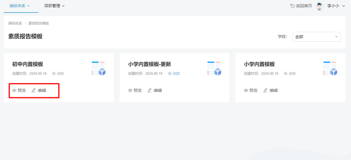This screenshot has height=160, width=351.
Task: Click the preview eye icon on 小学内置模板-更新
Action: (x=130, y=90)
